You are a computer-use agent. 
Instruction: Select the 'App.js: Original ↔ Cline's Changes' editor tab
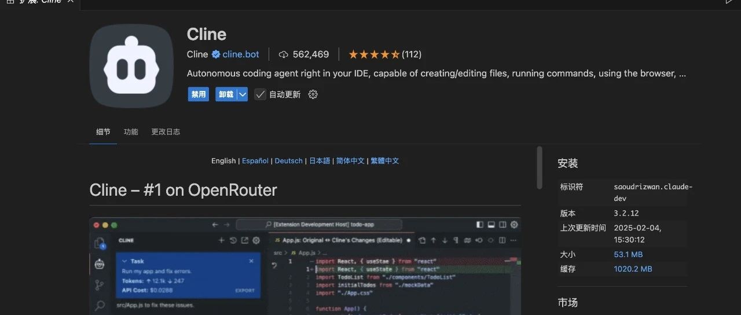point(342,240)
